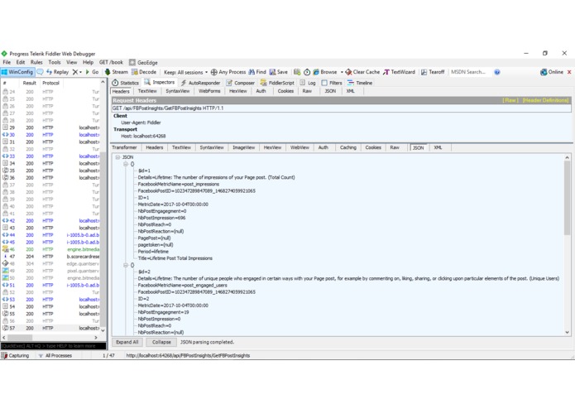This screenshot has width=575, height=409.
Task: Select session 57 in the list
Action: 51,328
